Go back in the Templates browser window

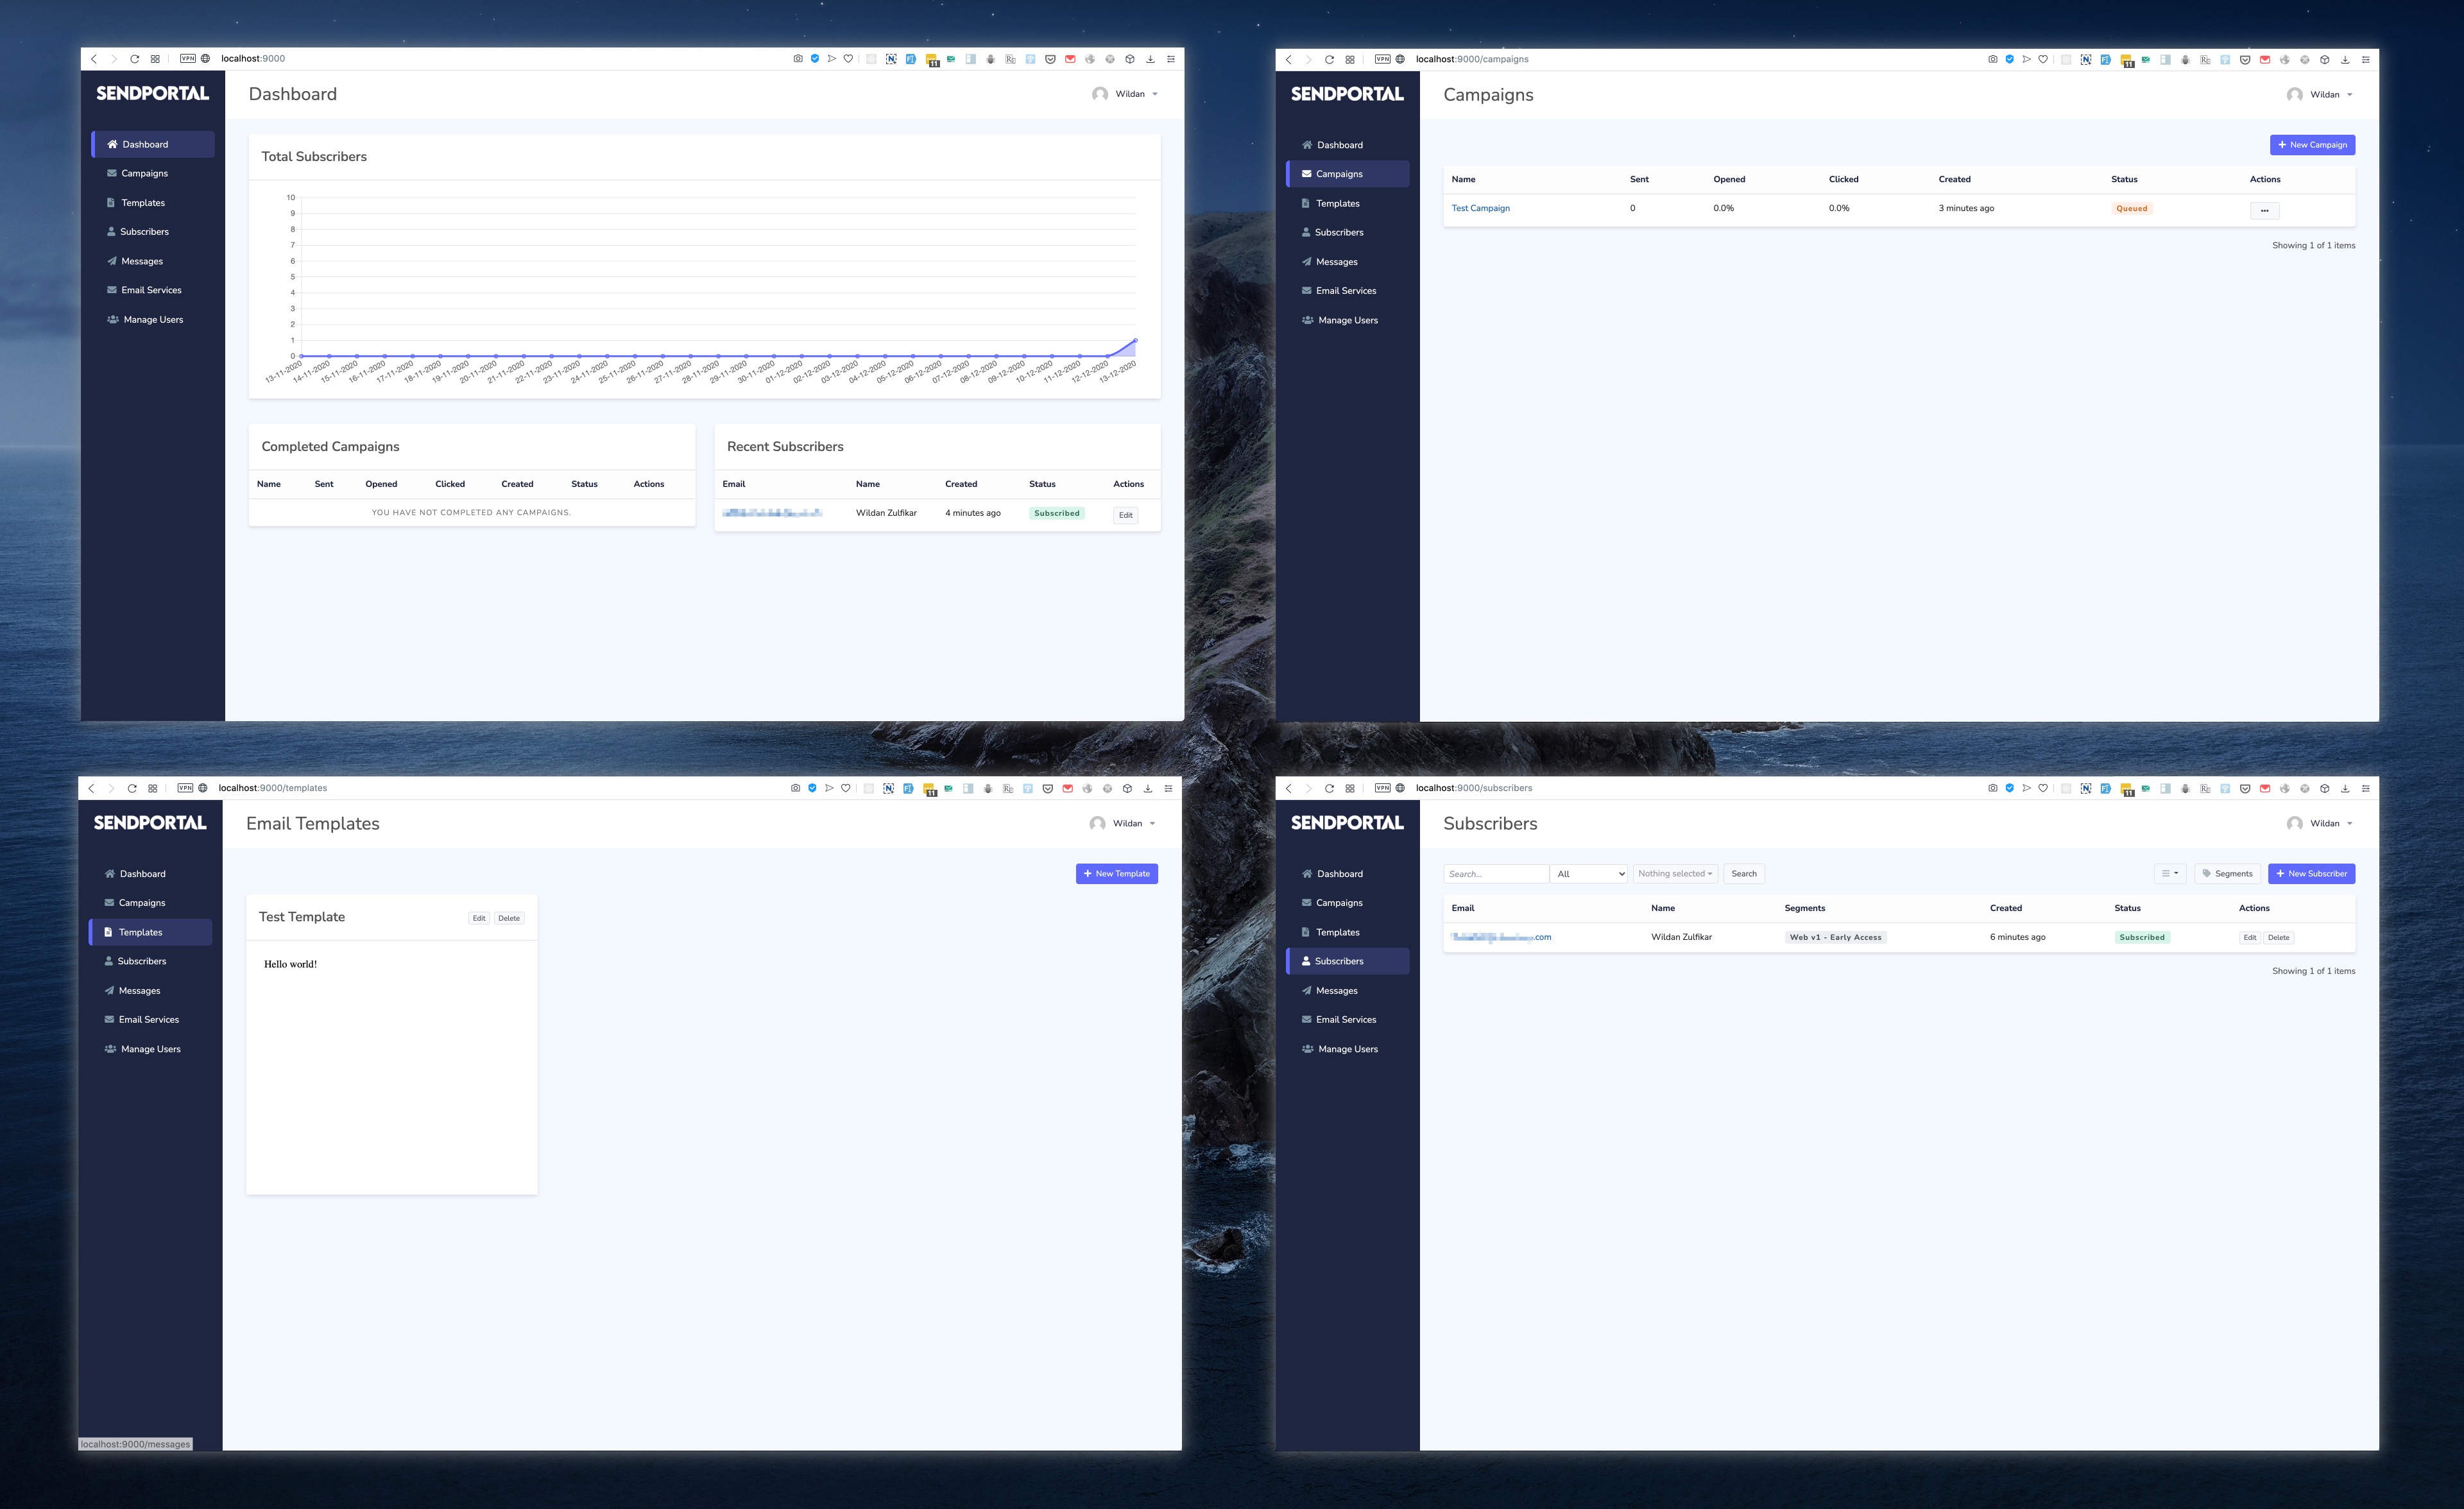click(x=91, y=788)
